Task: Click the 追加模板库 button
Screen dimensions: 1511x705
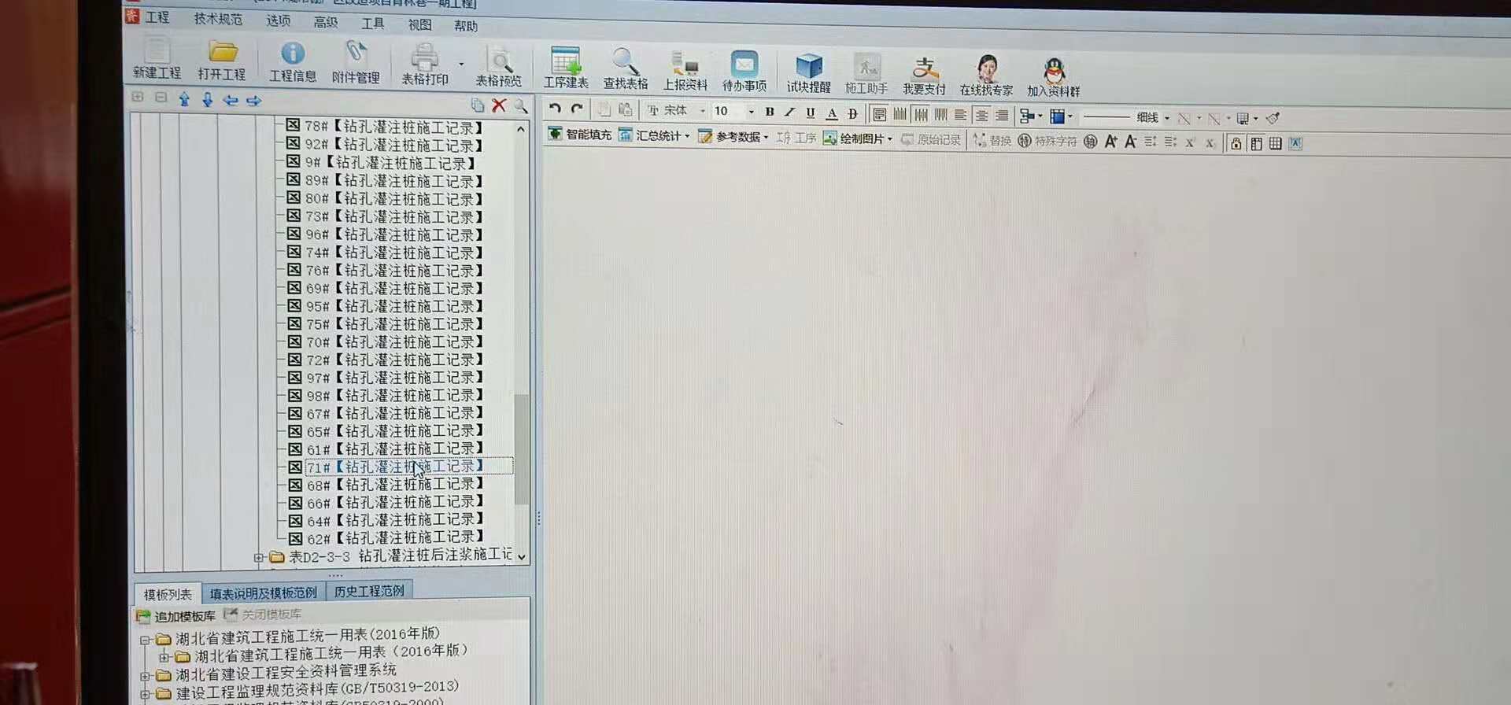Action: click(x=176, y=616)
